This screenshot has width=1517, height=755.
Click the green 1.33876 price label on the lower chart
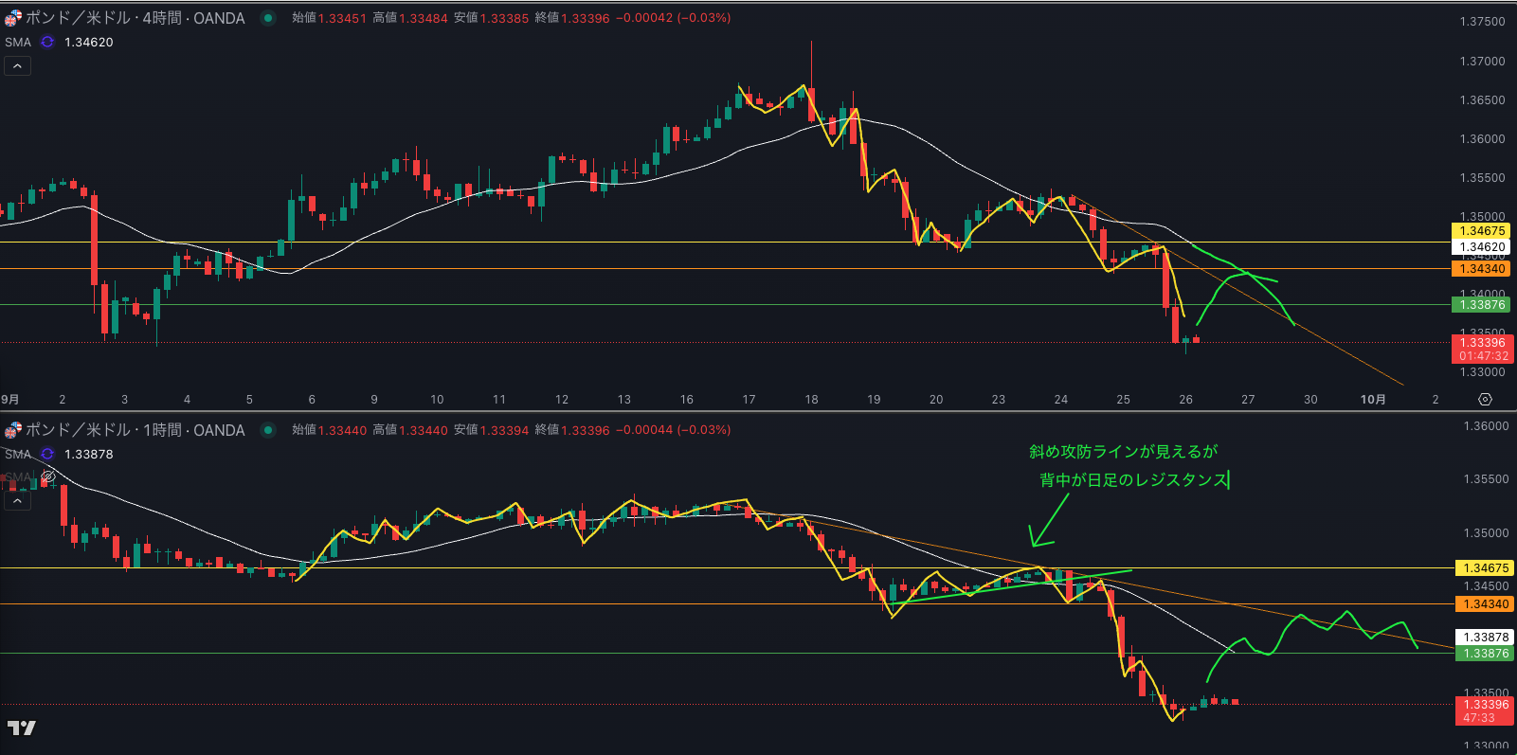[x=1485, y=654]
